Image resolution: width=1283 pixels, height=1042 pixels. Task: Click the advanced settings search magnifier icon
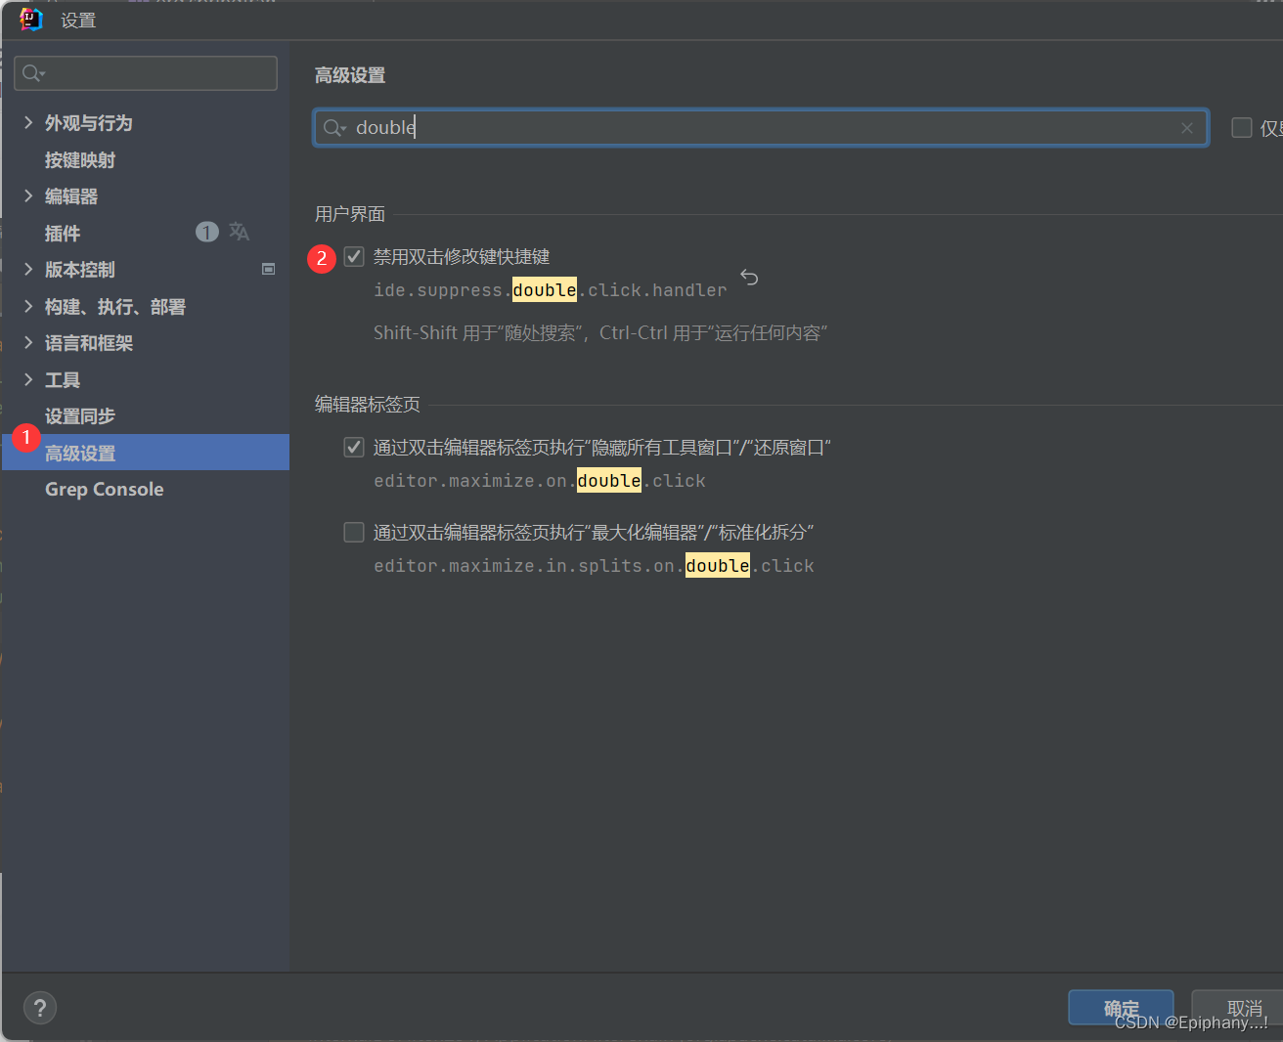pyautogui.click(x=334, y=128)
